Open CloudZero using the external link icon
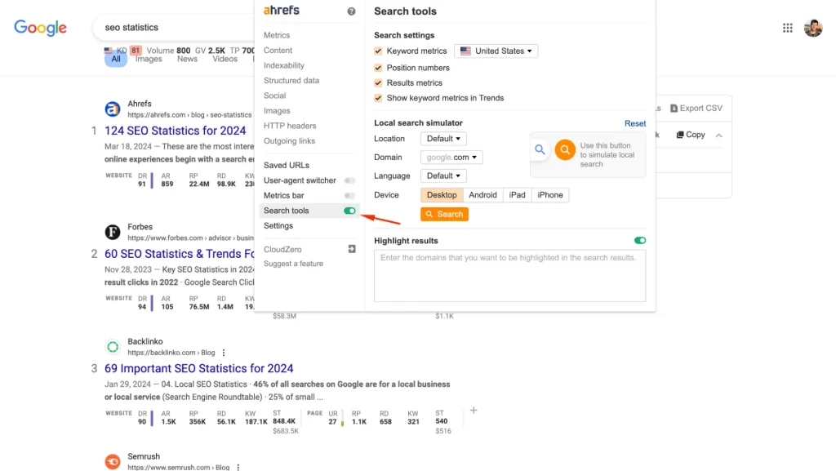836x471 pixels. click(351, 248)
